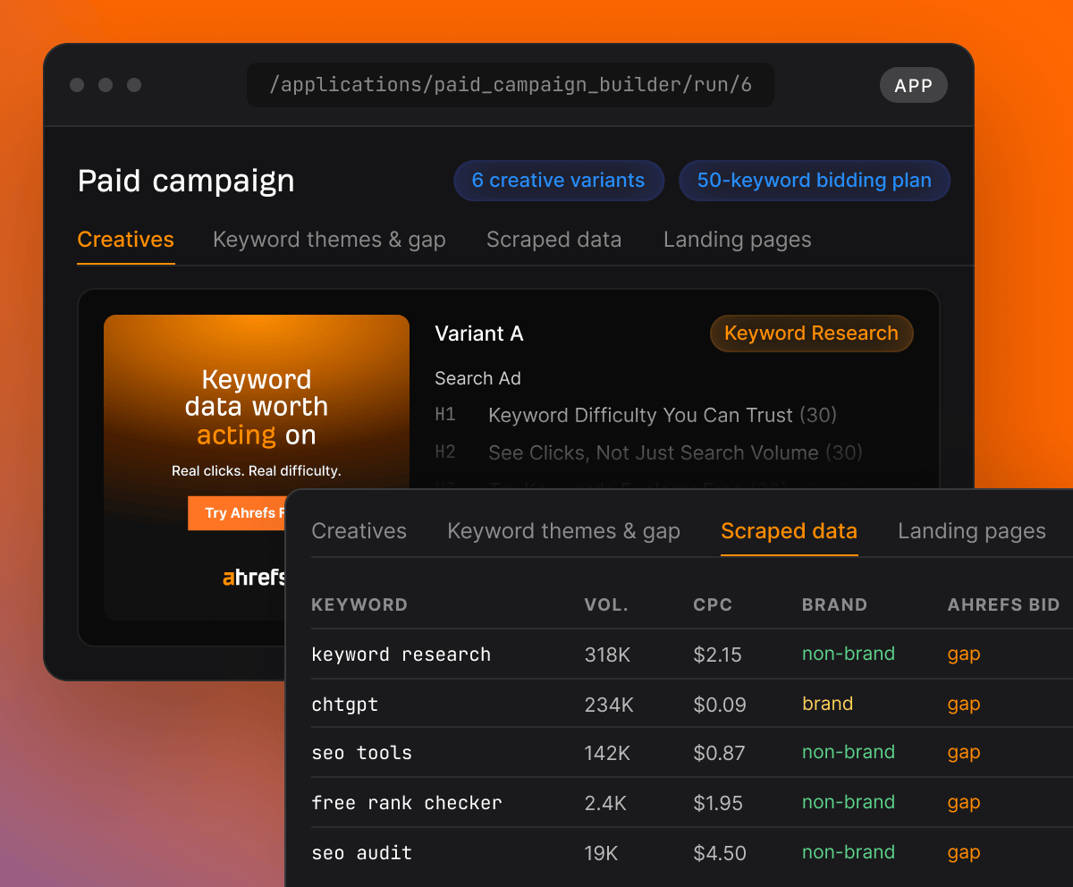Switch to Scraped data tab in back window

(553, 240)
